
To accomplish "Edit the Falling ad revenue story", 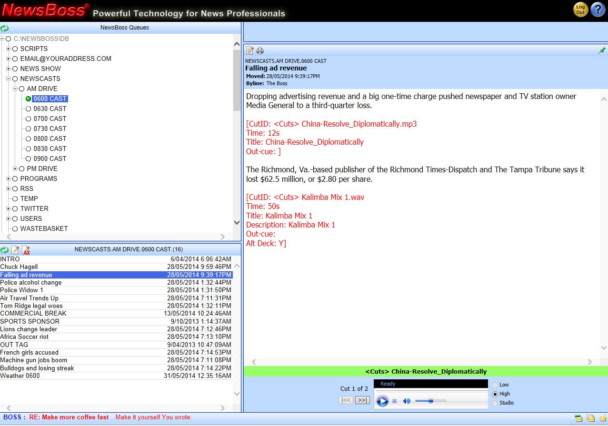I will pos(250,50).
